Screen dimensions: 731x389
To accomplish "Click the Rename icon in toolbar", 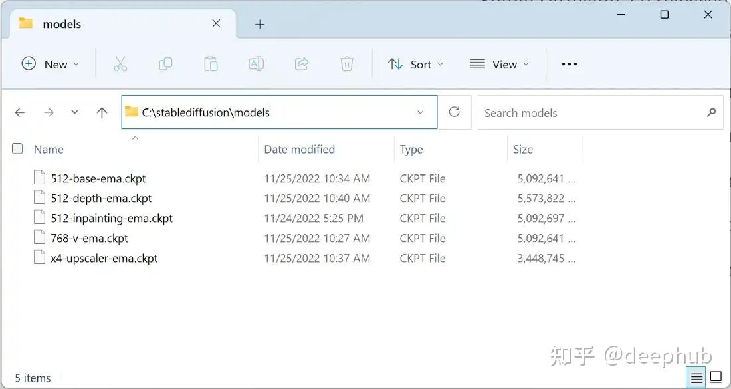I will tap(257, 64).
